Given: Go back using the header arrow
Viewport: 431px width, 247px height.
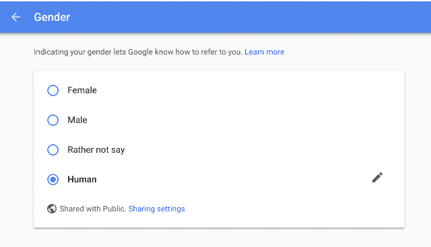Looking at the screenshot, I should click(16, 17).
